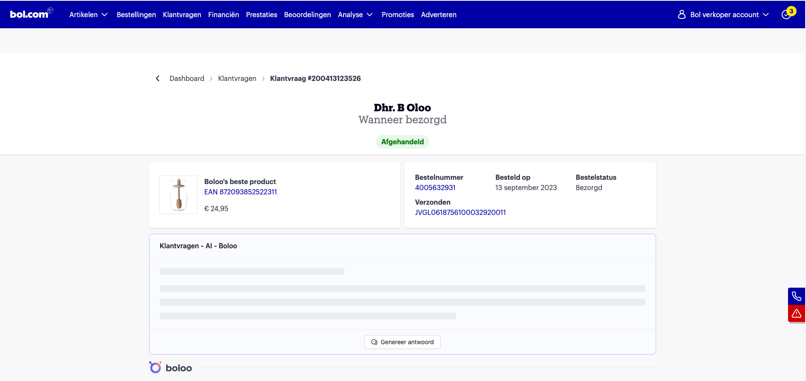Click the Afgehandeld status badge
Viewport: 806px width, 381px height.
pyautogui.click(x=403, y=142)
